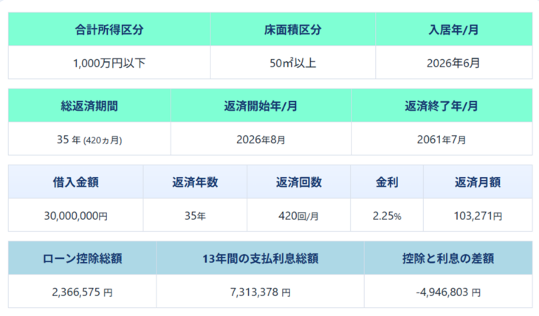The width and height of the screenshot is (539, 316).
Task: Select the 30,000,000円 loan amount value
Action: (75, 216)
